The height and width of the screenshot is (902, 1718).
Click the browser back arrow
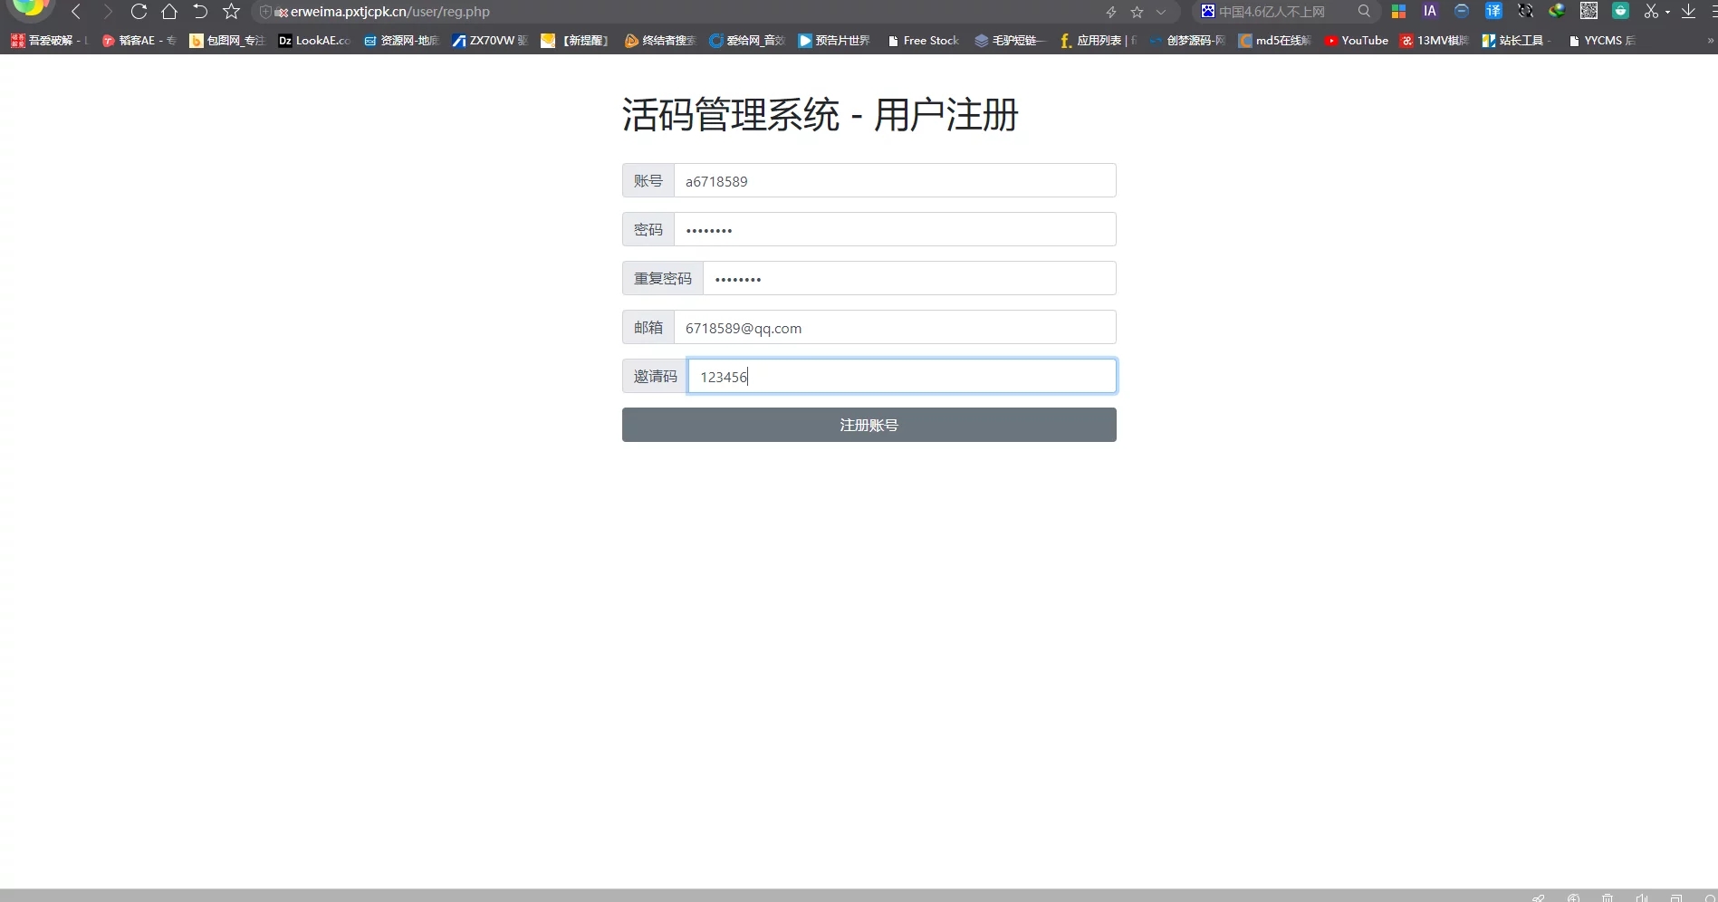click(76, 12)
